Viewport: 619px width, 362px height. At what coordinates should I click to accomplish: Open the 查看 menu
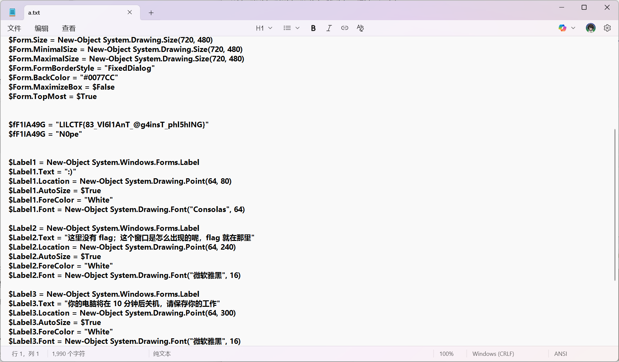pos(69,29)
